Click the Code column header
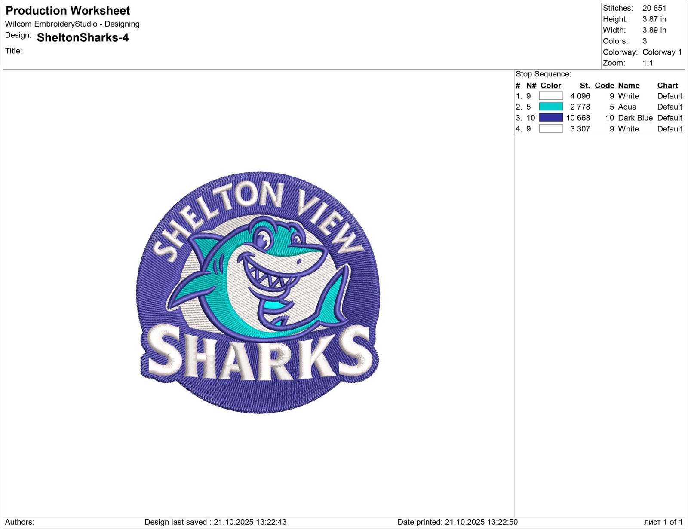 point(604,86)
